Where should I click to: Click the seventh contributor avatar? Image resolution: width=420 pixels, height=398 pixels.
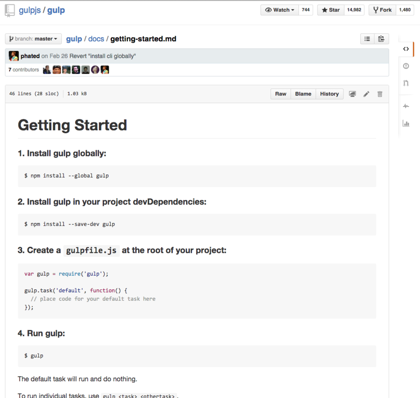click(x=105, y=70)
